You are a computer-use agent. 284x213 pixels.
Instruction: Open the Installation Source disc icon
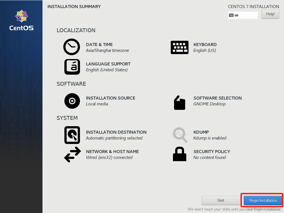pyautogui.click(x=72, y=101)
